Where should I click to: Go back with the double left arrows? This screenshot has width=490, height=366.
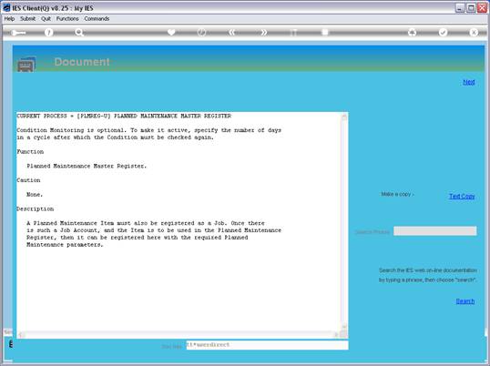click(x=232, y=32)
